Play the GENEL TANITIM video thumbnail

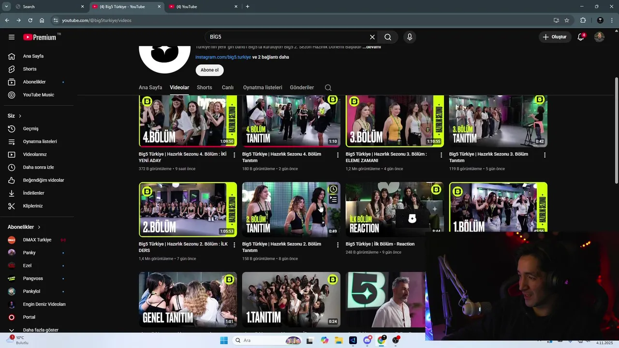pyautogui.click(x=188, y=299)
